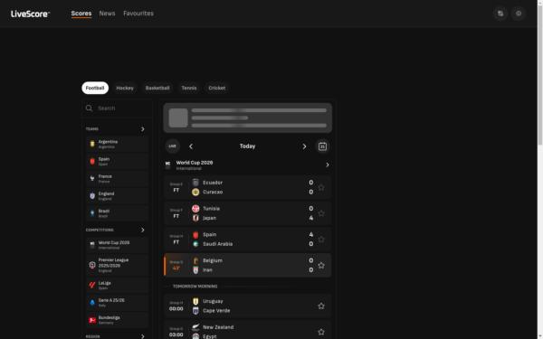Click the England crest in Teams list
Image resolution: width=543 pixels, height=339 pixels.
coord(92,196)
